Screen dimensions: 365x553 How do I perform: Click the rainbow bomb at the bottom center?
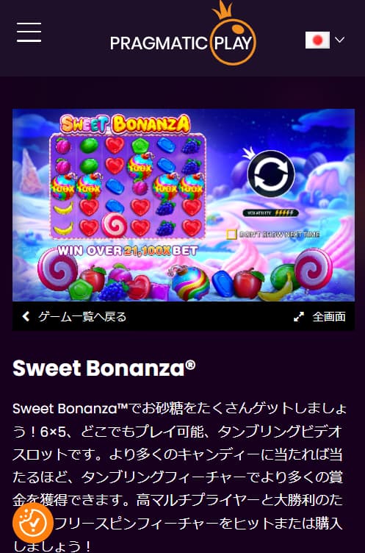[x=190, y=282]
